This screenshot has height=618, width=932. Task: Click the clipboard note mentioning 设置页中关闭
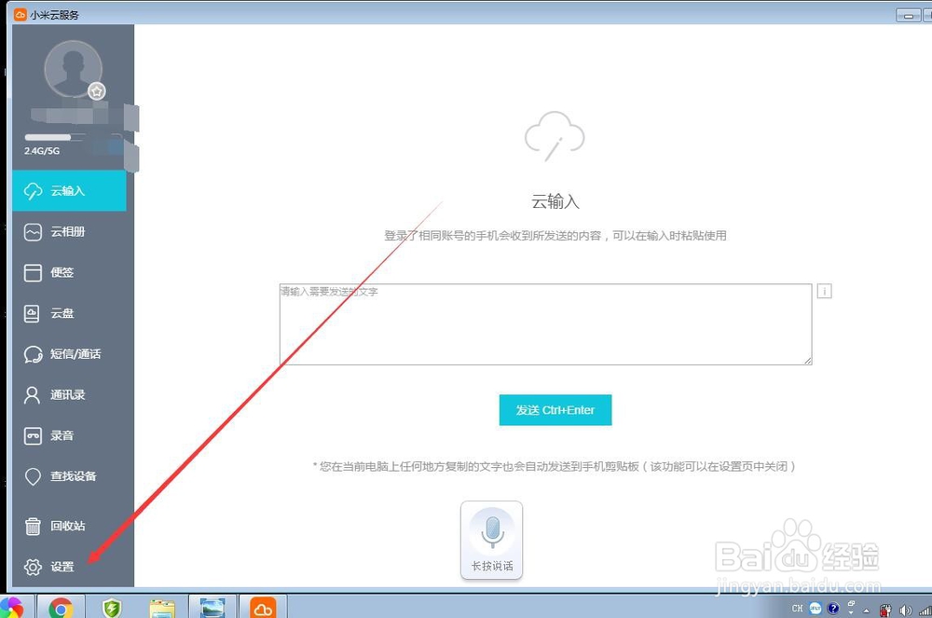click(554, 466)
